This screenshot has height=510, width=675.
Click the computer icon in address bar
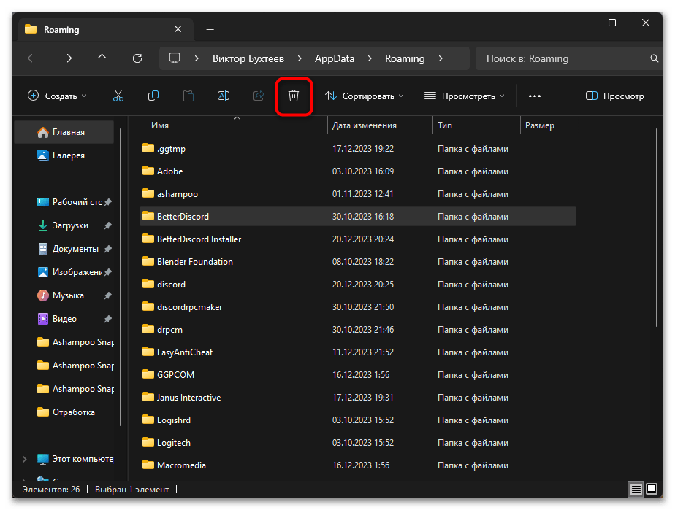(x=175, y=58)
